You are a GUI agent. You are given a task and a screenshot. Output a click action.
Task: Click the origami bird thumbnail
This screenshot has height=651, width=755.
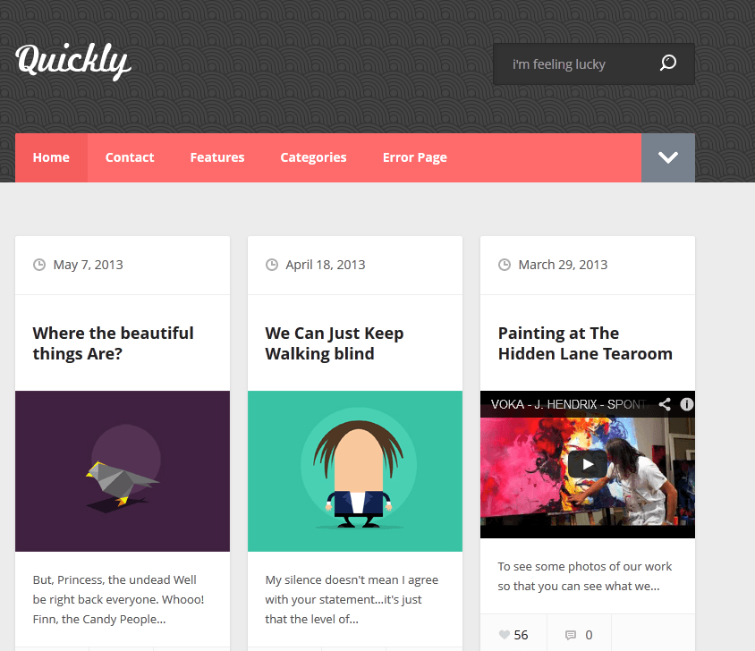coord(123,471)
